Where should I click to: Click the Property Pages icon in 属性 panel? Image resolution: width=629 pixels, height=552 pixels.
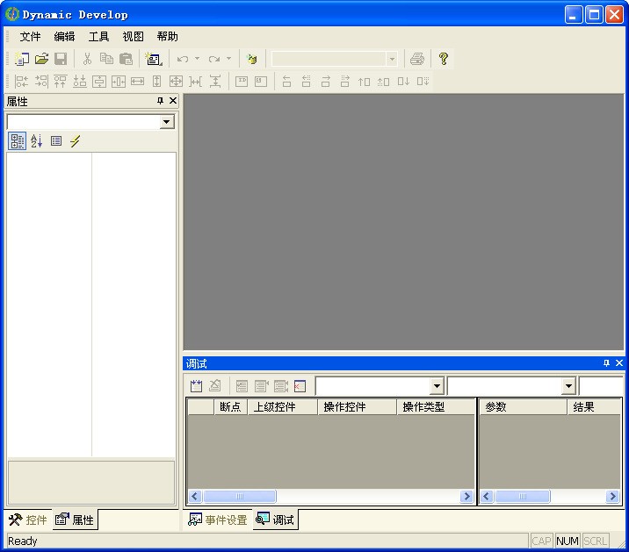tap(56, 141)
